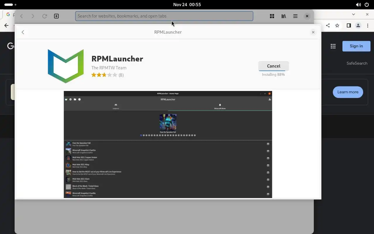The image size is (374, 234).
Task: Share this page from Chrome toolbar
Action: coord(328,25)
